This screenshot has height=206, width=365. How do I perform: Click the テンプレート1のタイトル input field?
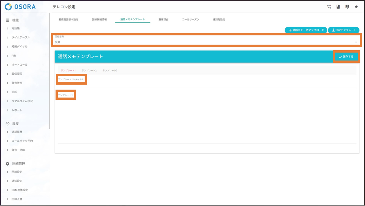[x=71, y=79]
